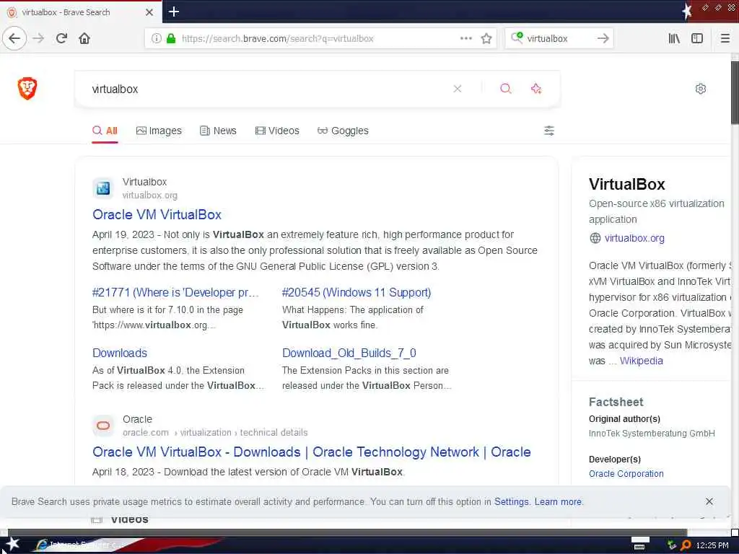
Task: Click the search go arrow in toolbar
Action: click(x=603, y=38)
